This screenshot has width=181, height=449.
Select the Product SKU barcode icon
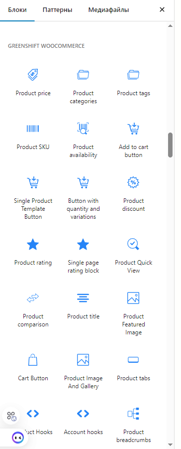[x=33, y=129]
